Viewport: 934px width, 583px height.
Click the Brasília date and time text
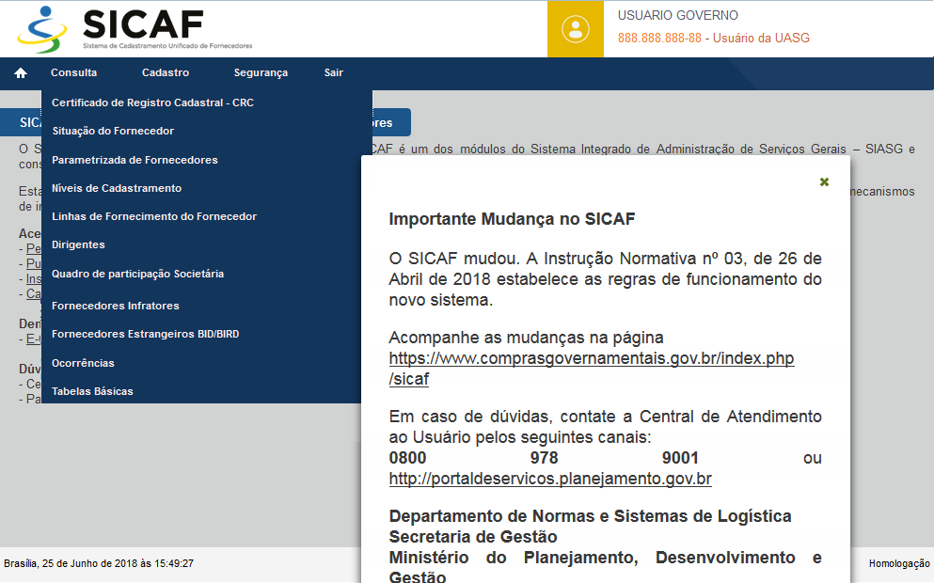coord(99,563)
